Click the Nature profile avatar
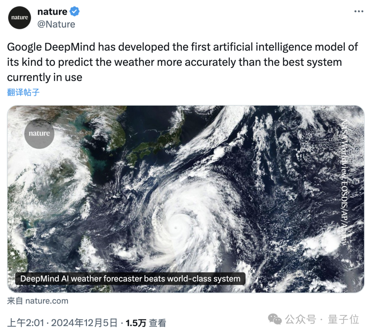 [x=20, y=17]
